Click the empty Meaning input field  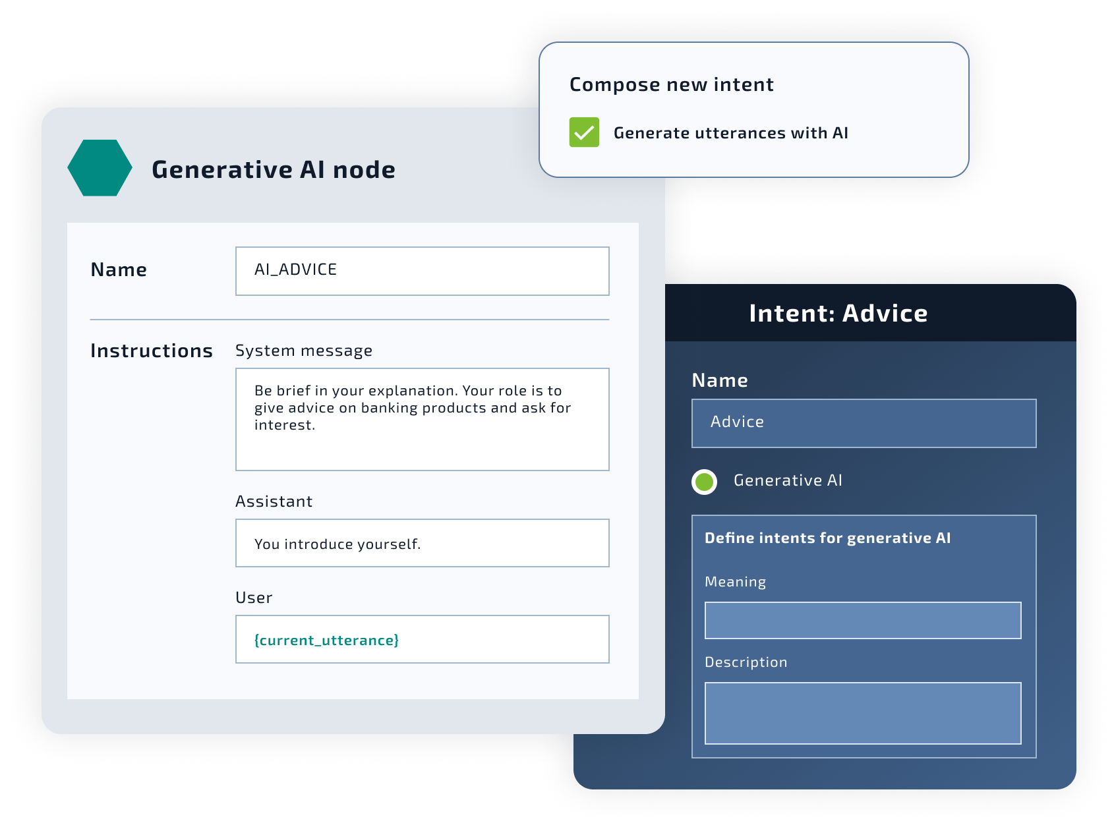pos(863,620)
